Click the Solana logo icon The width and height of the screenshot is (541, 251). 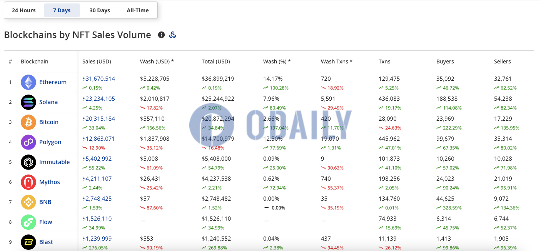coord(28,102)
